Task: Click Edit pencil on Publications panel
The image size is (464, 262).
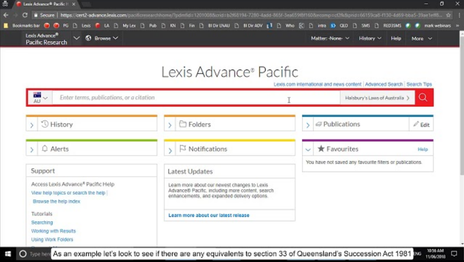Action: tap(421, 124)
